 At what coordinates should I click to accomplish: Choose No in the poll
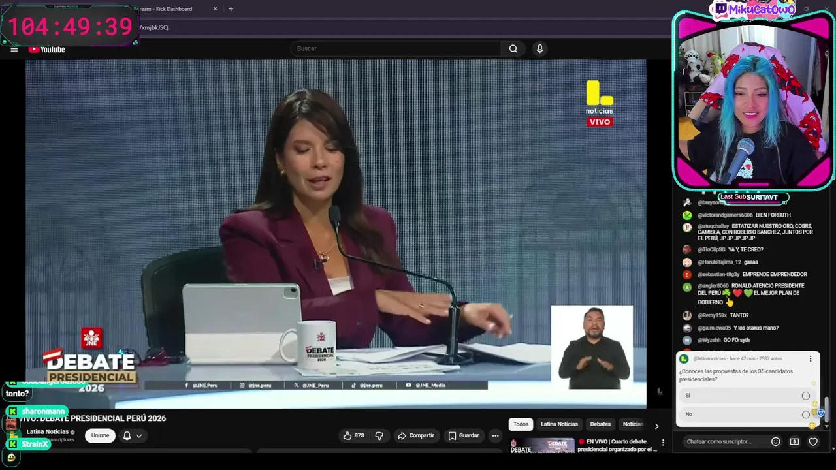coord(746,415)
